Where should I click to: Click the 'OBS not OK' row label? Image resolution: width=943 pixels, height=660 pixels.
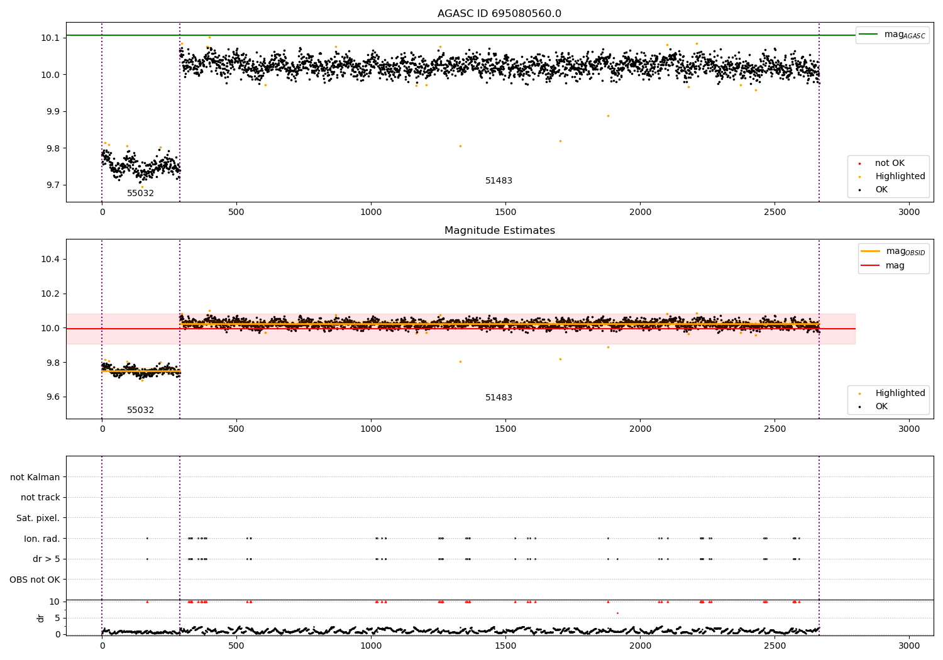click(x=35, y=580)
